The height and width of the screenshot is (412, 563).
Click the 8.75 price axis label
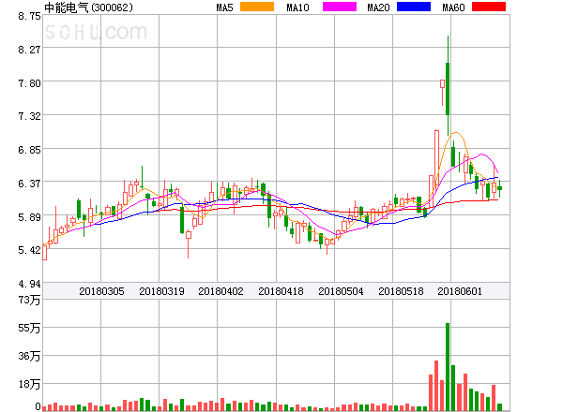click(29, 16)
